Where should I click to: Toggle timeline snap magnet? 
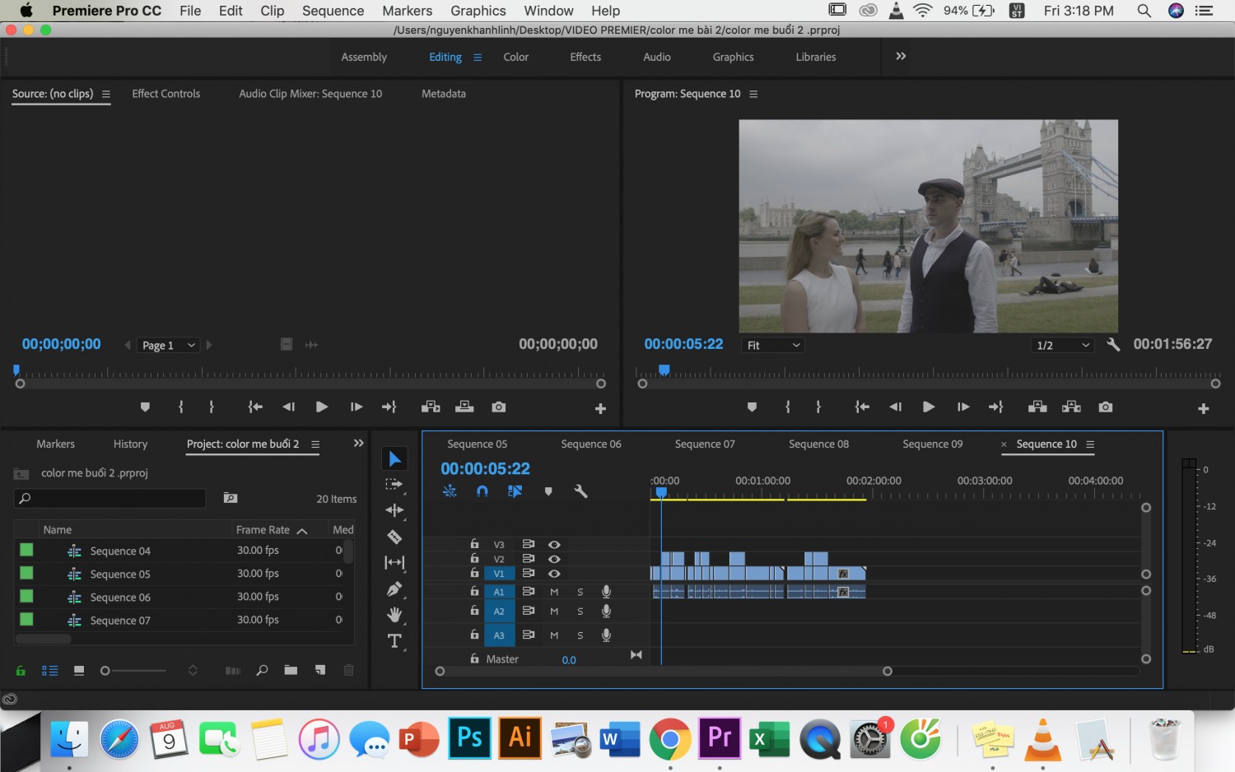click(482, 491)
